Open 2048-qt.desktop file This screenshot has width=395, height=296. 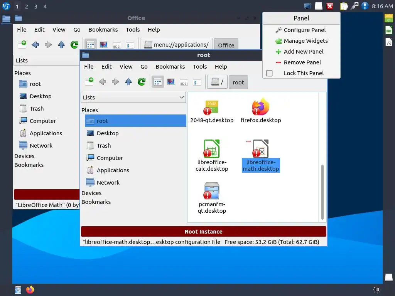click(x=212, y=111)
